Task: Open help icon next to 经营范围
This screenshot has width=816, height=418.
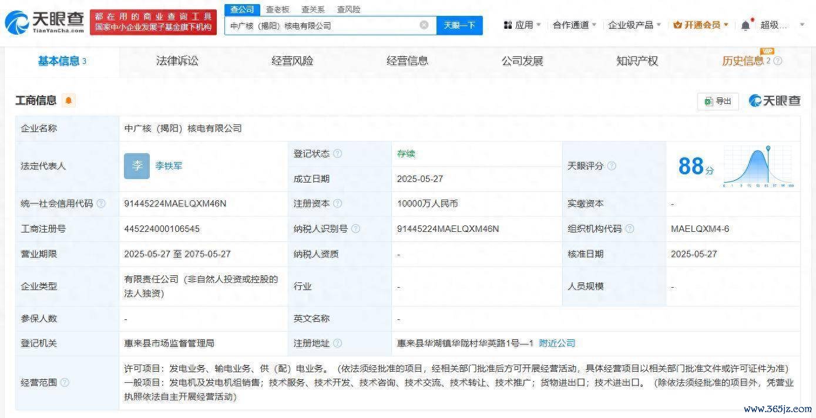Action: 65,383
